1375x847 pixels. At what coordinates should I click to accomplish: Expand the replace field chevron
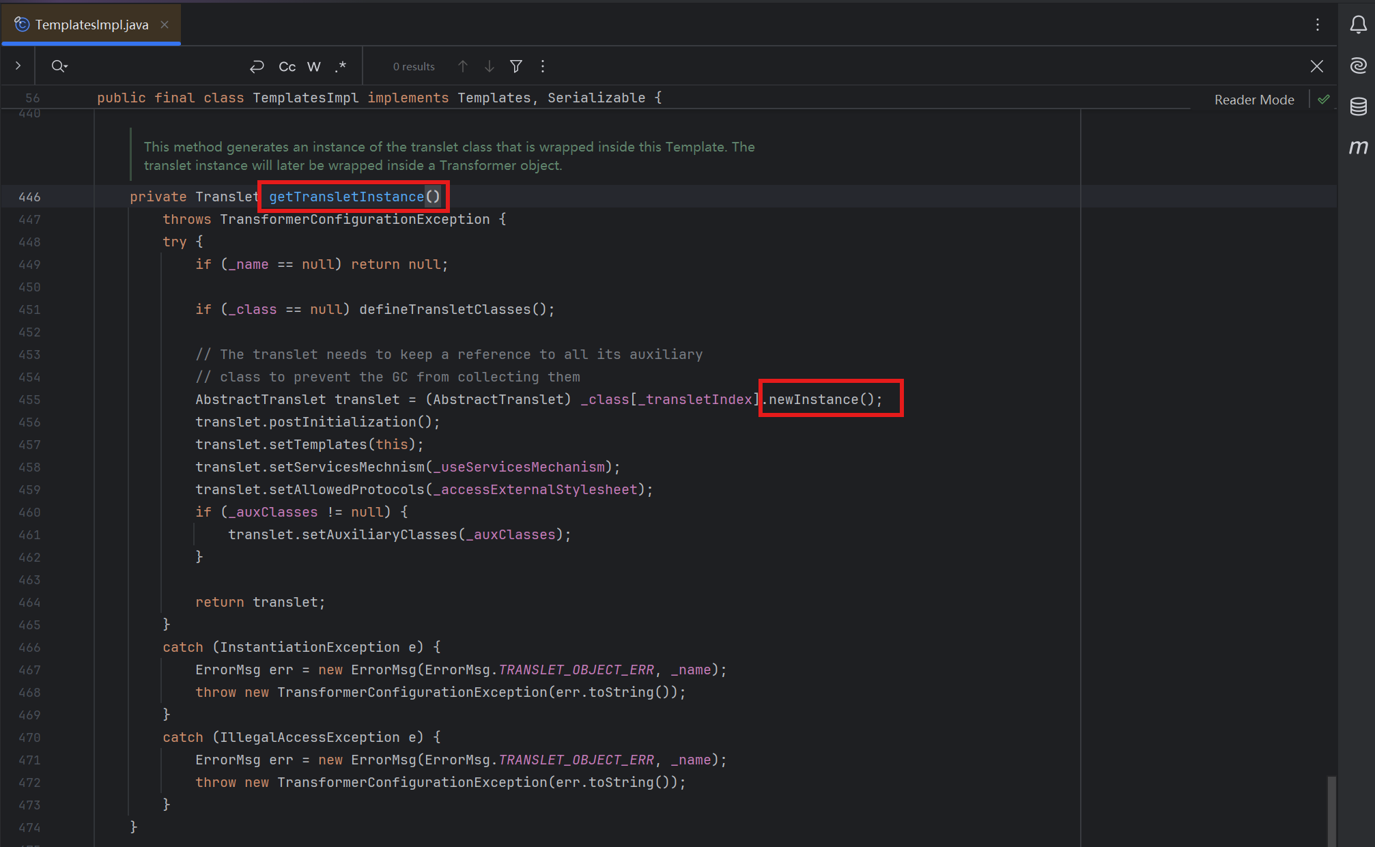point(18,66)
